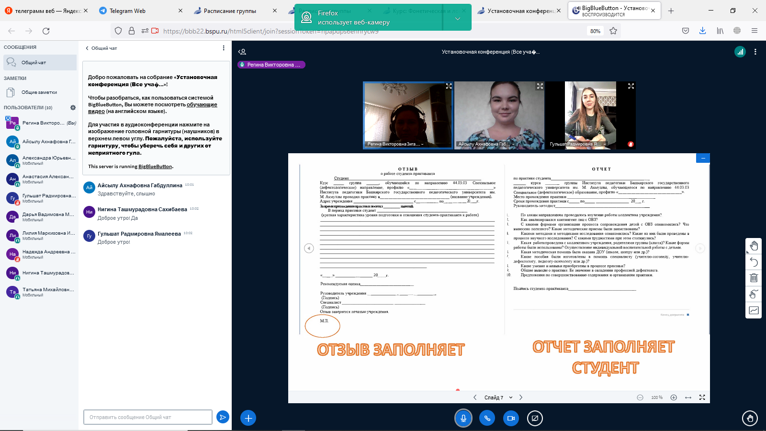Click the share screen icon
Screen dimensions: 766x431
[x=535, y=418]
